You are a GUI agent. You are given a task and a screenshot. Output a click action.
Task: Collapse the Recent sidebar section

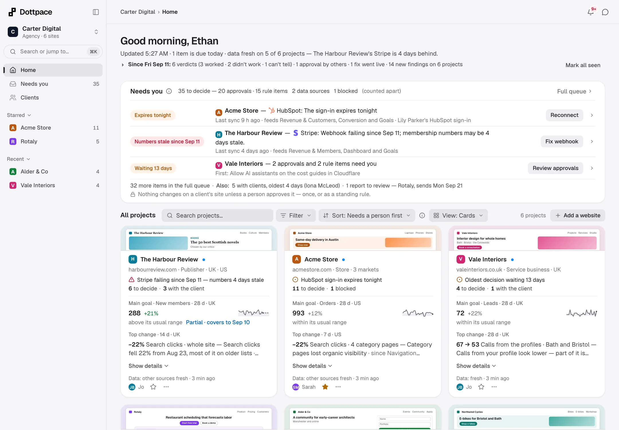(18, 159)
